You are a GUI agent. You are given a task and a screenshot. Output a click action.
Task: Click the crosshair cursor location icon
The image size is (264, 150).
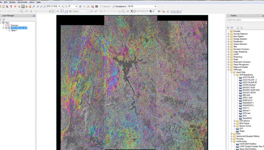[15, 6]
